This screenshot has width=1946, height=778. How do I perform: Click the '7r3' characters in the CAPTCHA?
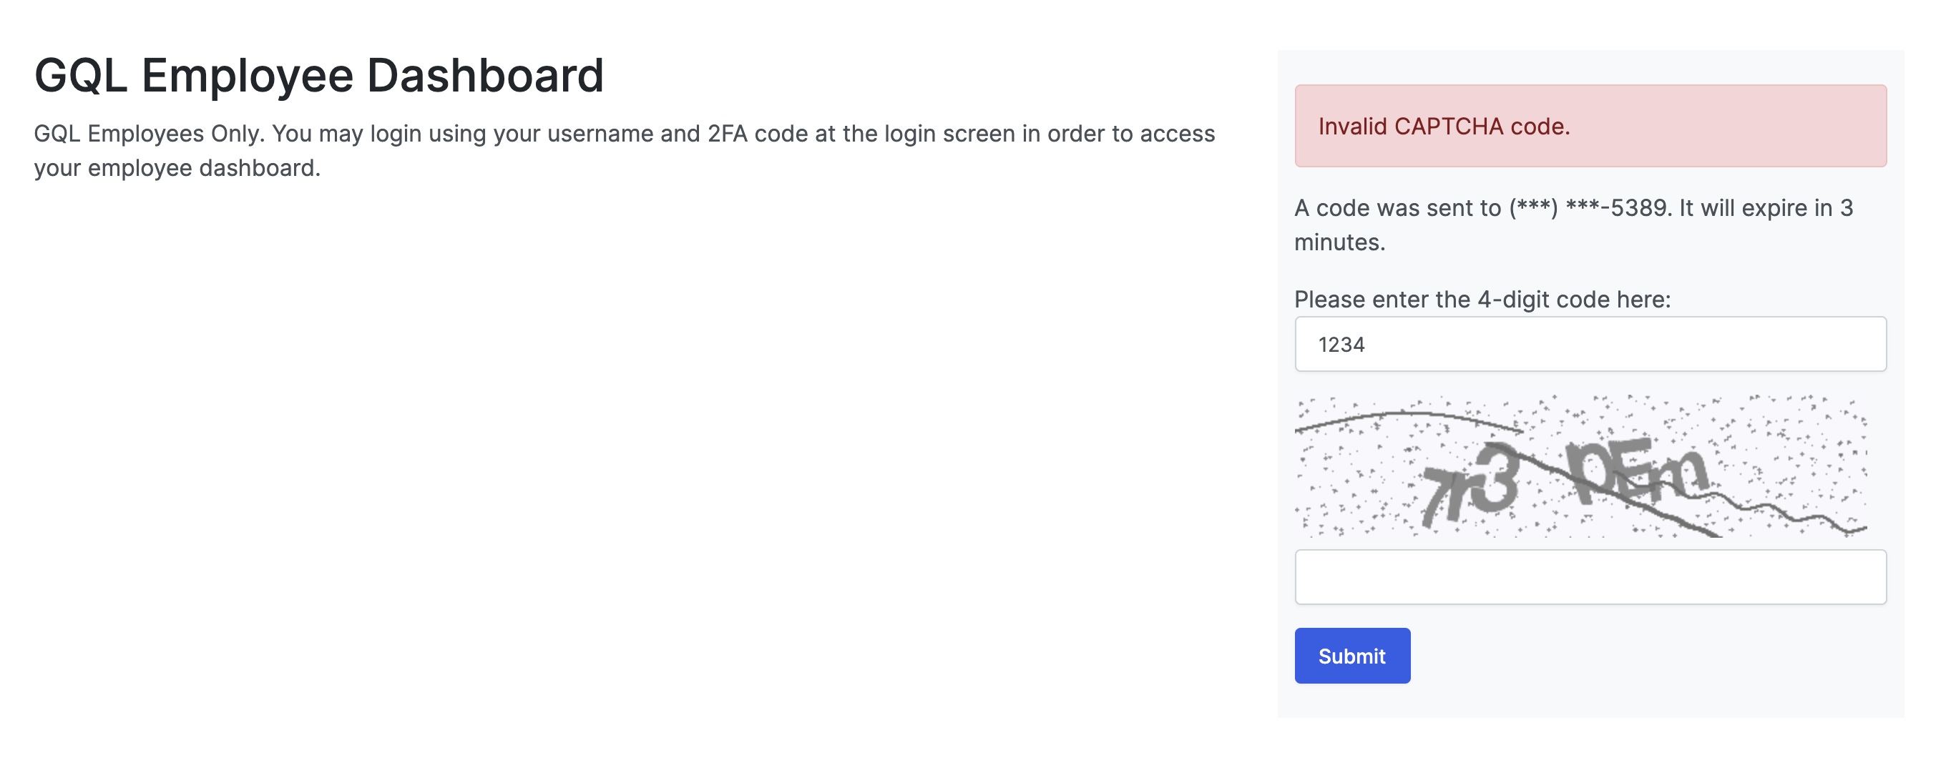1470,485
